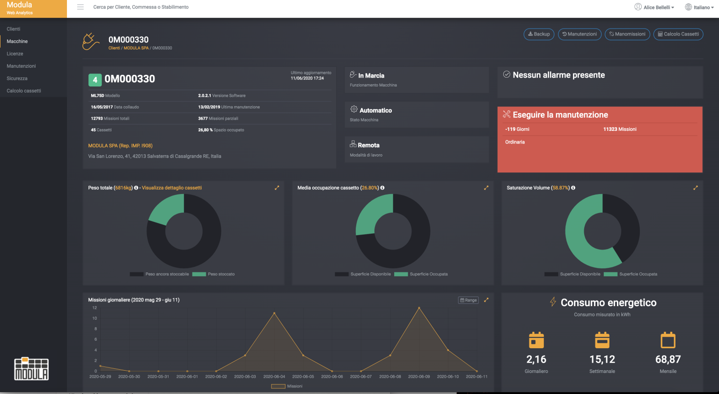The width and height of the screenshot is (719, 394).
Task: Open the Italiano language dropdown
Action: pos(699,7)
